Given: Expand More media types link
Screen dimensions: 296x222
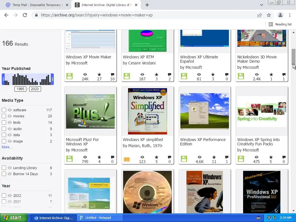Looking at the screenshot, I should 7,147.
